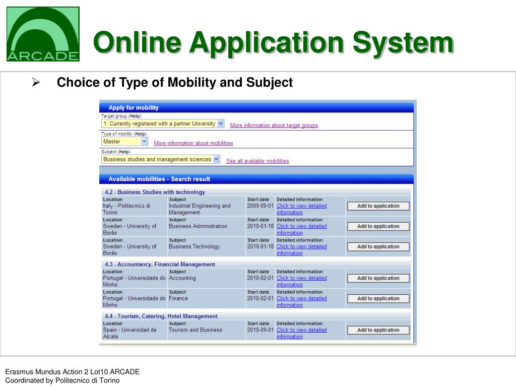
Task: Add Industrial Engineering and Management to application
Action: pyautogui.click(x=378, y=206)
